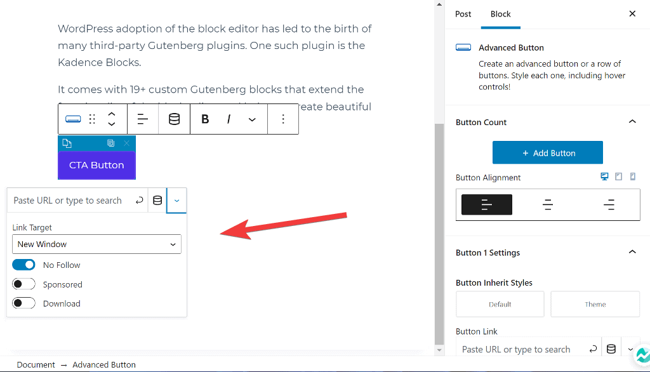650x372 pixels.
Task: Click the dynamic content icon in block toolbar
Action: [174, 119]
